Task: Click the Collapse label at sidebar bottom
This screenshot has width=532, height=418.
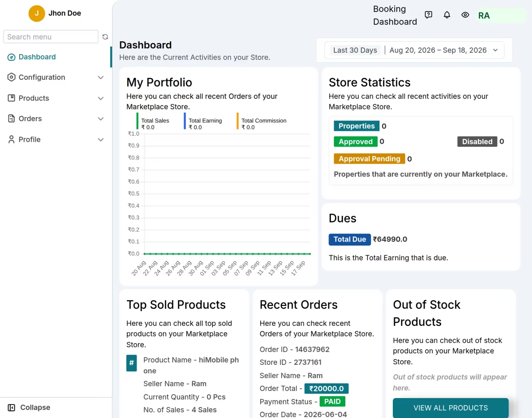Action: click(35, 407)
